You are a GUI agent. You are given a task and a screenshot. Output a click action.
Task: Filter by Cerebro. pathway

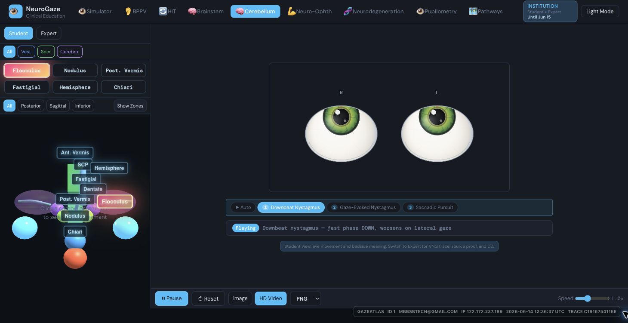[x=70, y=52]
